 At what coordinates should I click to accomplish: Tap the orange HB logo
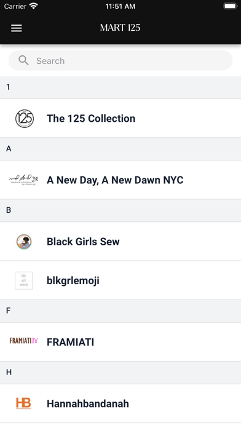(x=23, y=403)
